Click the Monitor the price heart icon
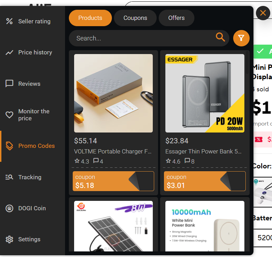 tap(9, 115)
